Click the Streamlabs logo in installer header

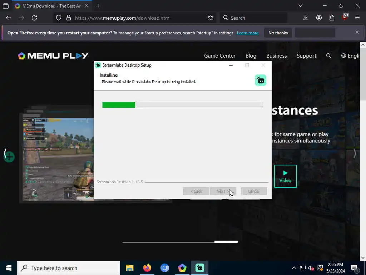coord(261,80)
